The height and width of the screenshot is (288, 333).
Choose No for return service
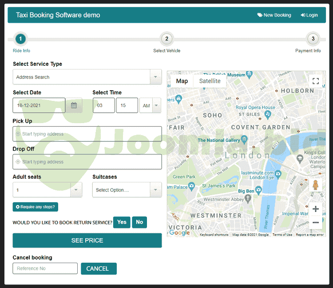[139, 222]
